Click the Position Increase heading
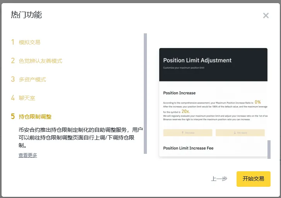This screenshot has width=281, height=198. [179, 93]
